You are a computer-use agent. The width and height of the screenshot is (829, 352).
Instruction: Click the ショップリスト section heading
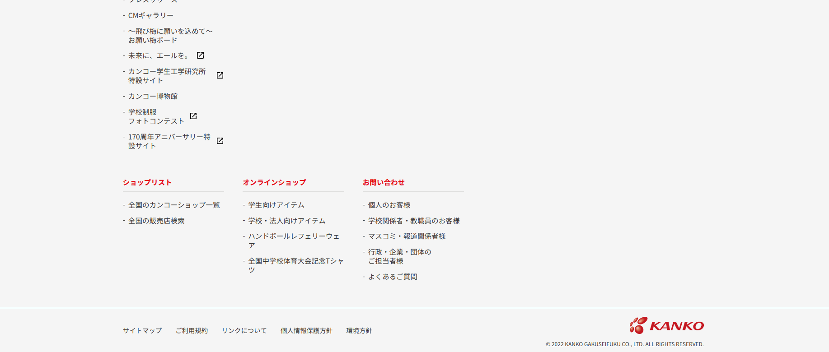(147, 182)
